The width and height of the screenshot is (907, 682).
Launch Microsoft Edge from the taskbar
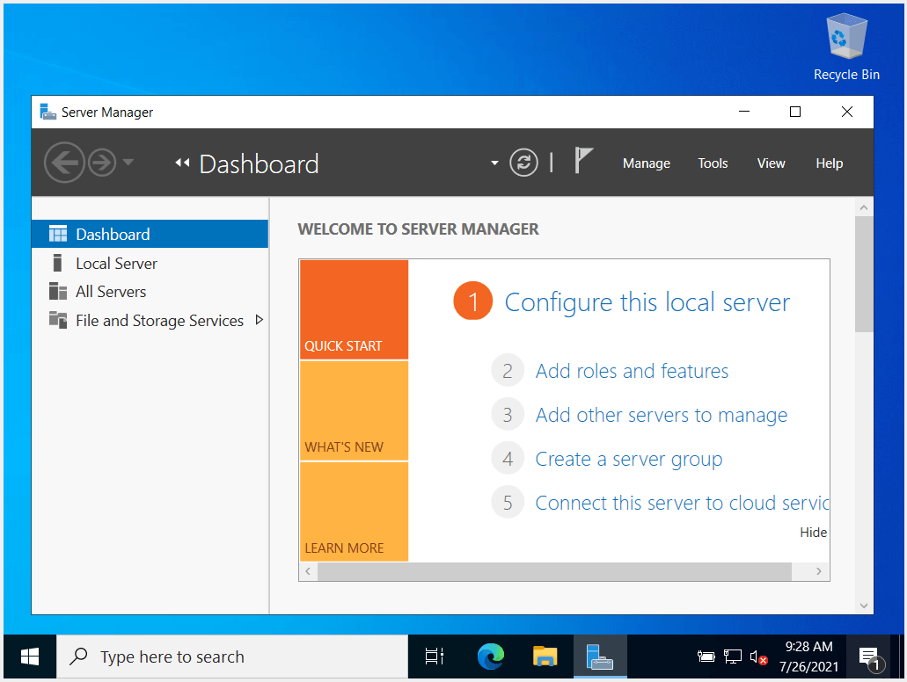pos(490,657)
